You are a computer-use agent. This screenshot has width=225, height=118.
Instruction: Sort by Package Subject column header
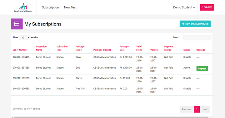tap(102, 50)
